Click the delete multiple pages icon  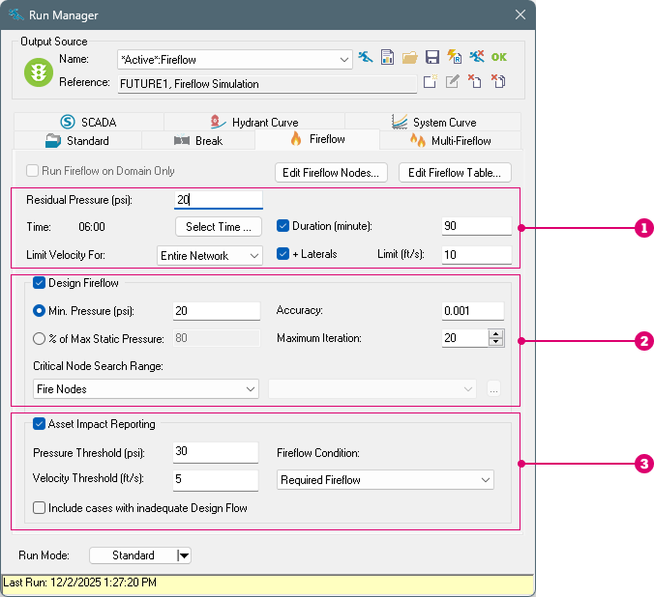click(x=498, y=81)
